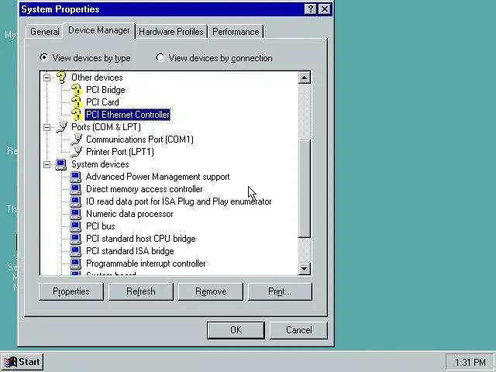Confirm with the OK button
Viewport: 496px width, 372px height.
tap(236, 330)
